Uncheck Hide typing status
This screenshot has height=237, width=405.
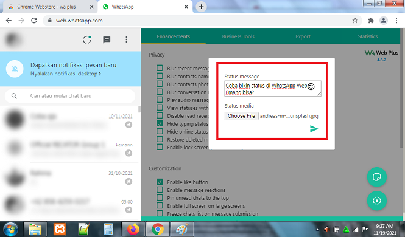[x=160, y=123]
